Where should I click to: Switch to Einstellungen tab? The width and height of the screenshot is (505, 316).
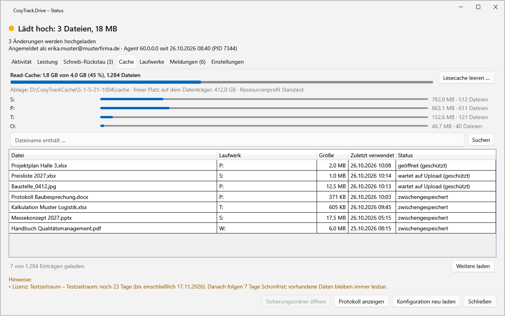[x=227, y=62]
